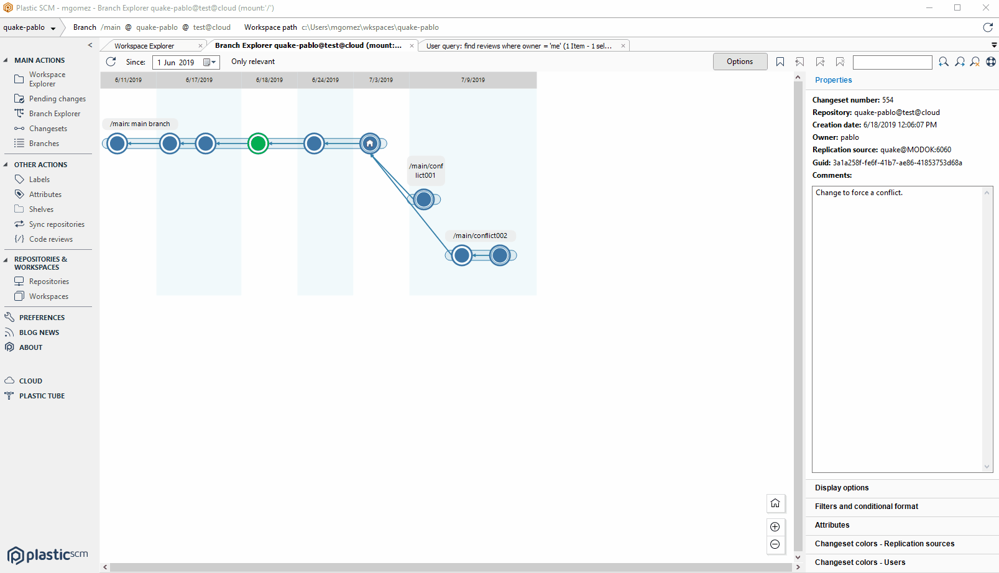Open Pending changes in the sidebar
Viewport: 999px width, 573px height.
pos(57,99)
